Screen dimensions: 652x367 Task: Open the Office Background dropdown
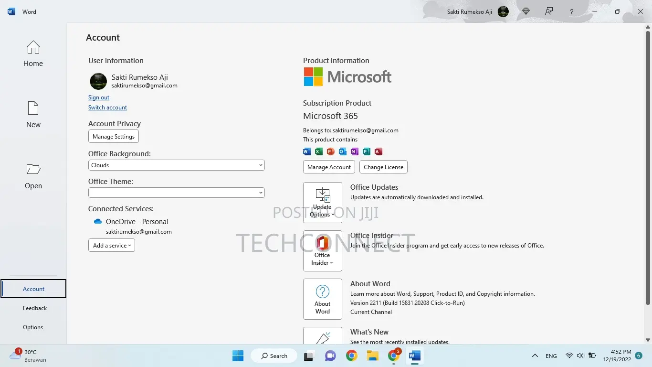[177, 165]
